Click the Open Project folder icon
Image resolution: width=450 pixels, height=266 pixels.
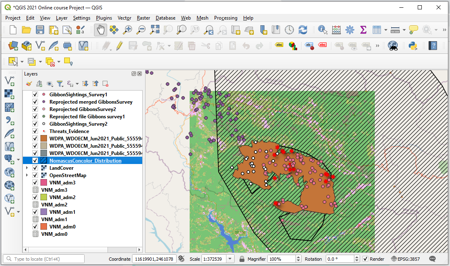pyautogui.click(x=27, y=30)
